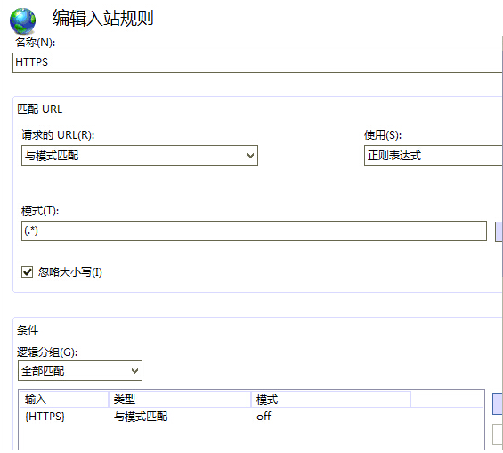The width and height of the screenshot is (503, 453).
Task: Click 与模式匹配 type cell in conditions
Action: click(x=141, y=417)
